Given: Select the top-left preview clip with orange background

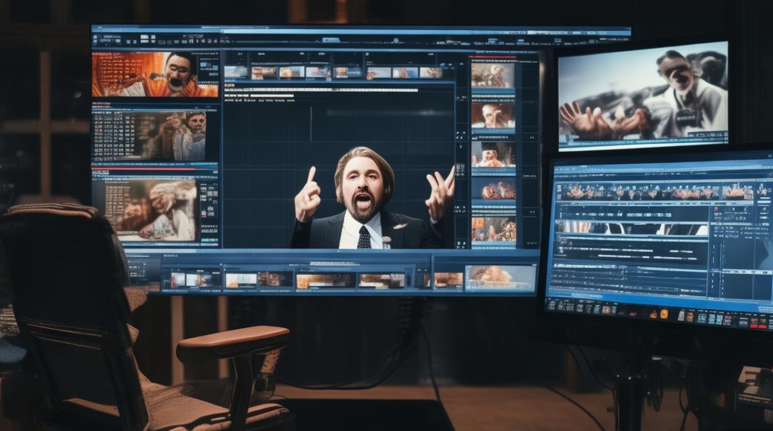Looking at the screenshot, I should (x=155, y=75).
